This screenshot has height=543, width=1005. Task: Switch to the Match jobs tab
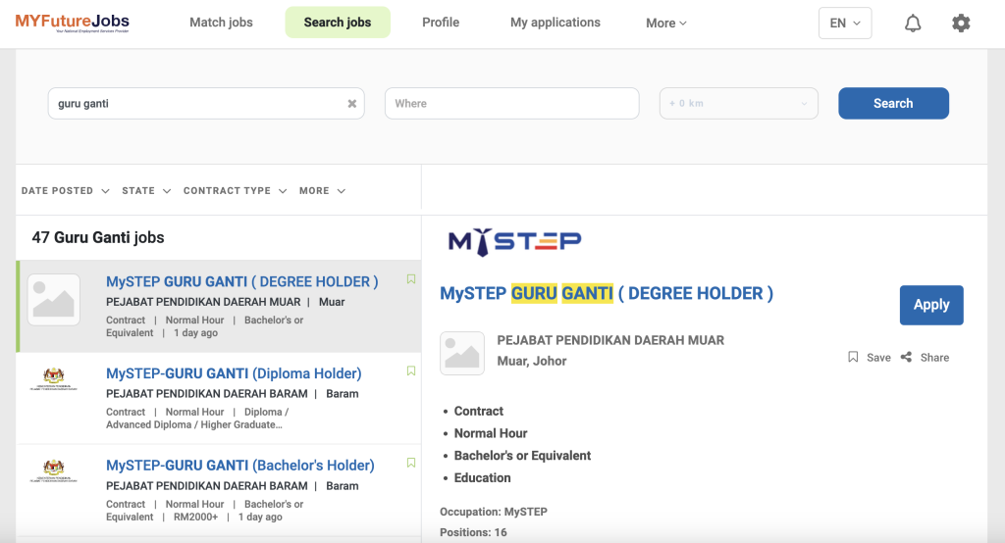click(x=221, y=23)
